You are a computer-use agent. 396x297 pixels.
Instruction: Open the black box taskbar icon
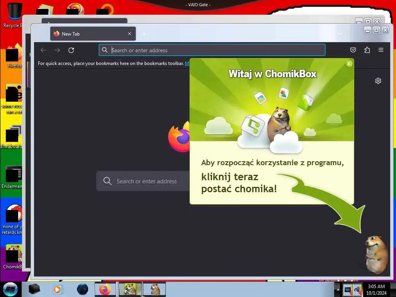(x=34, y=289)
